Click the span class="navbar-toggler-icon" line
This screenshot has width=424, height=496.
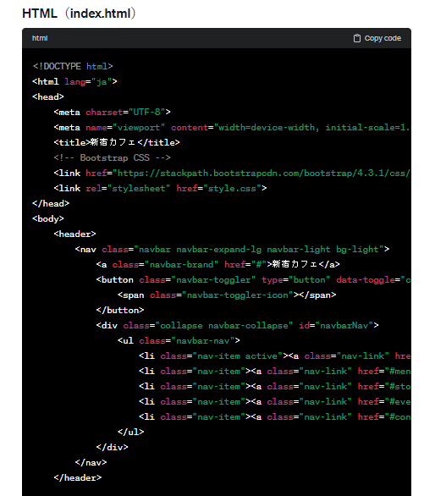coord(227,295)
